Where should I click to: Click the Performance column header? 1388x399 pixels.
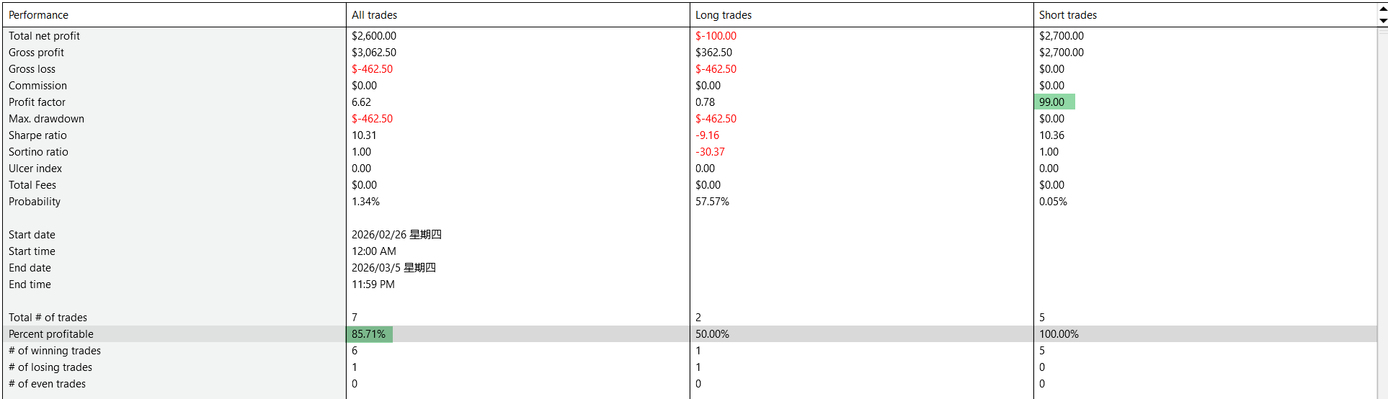[x=39, y=15]
